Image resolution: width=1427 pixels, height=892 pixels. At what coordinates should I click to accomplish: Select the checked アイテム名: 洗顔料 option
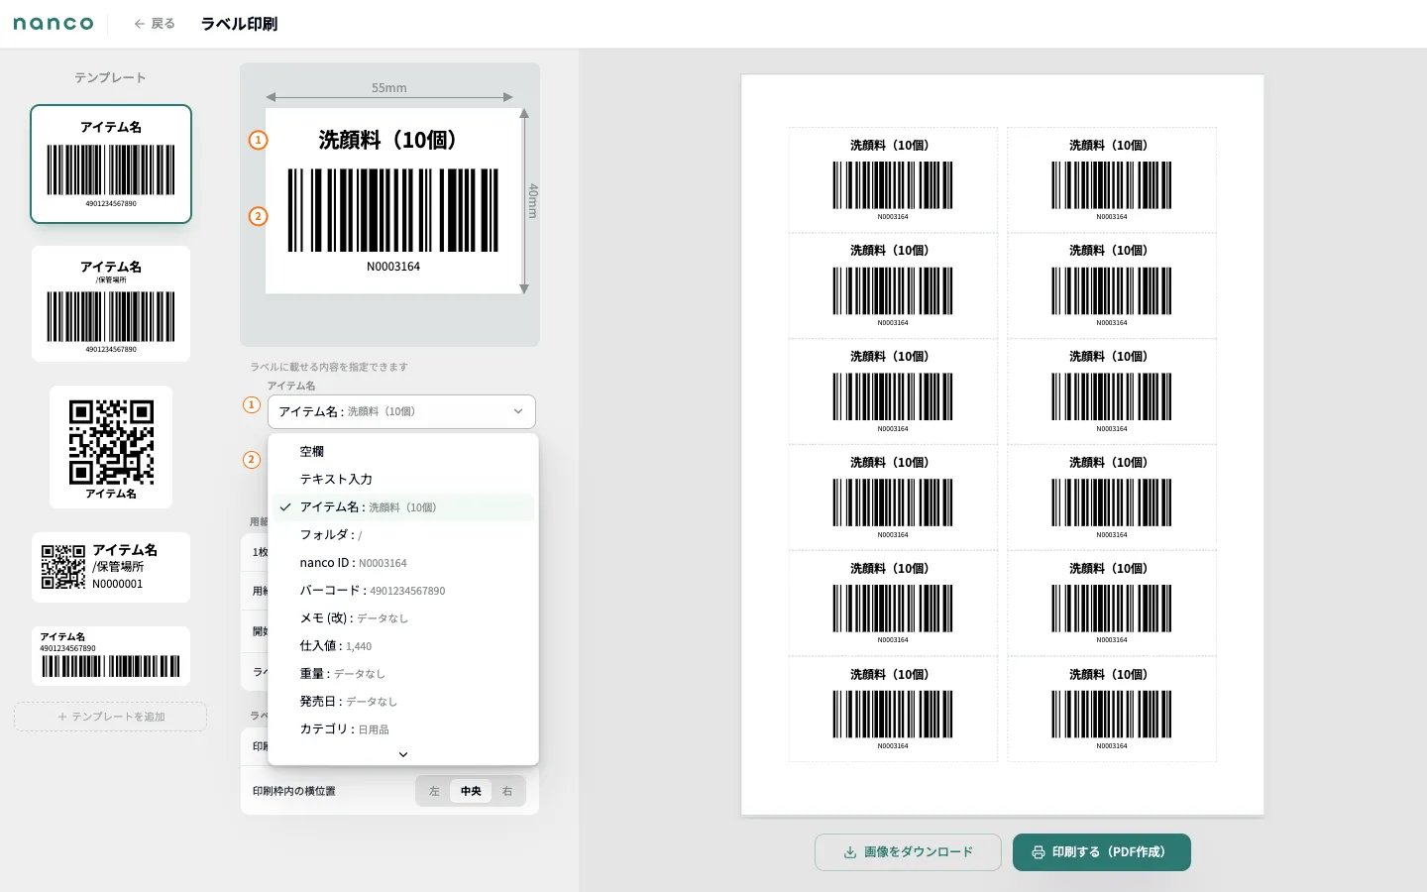pos(403,507)
